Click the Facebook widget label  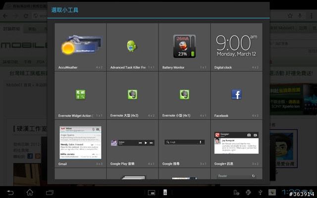point(221,116)
